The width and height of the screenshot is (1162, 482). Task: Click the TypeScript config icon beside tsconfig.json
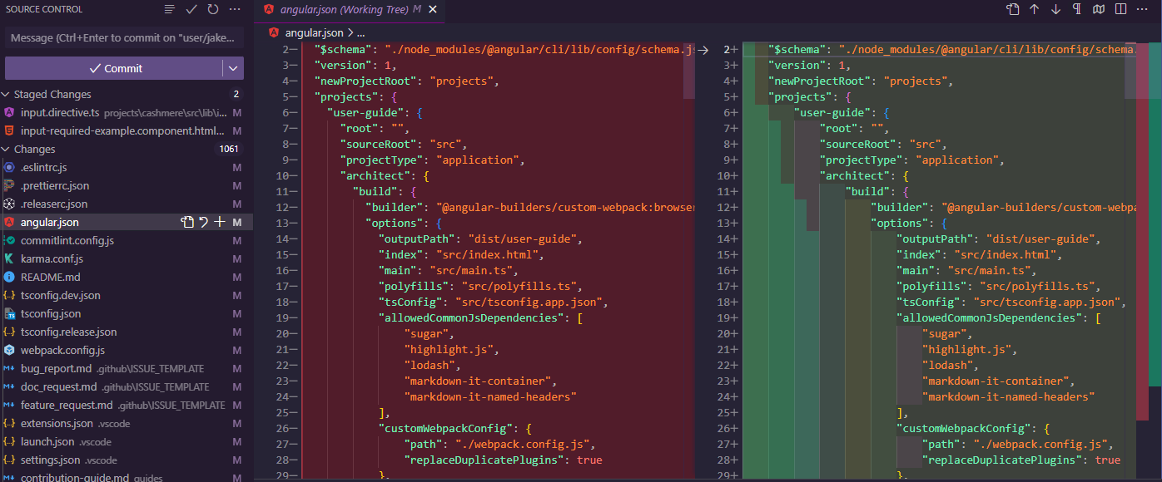click(9, 313)
